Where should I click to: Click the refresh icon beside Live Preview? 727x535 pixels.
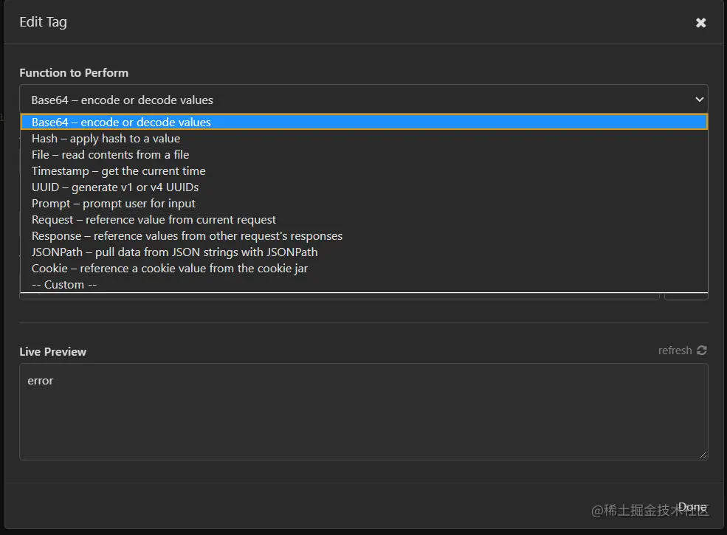point(701,351)
